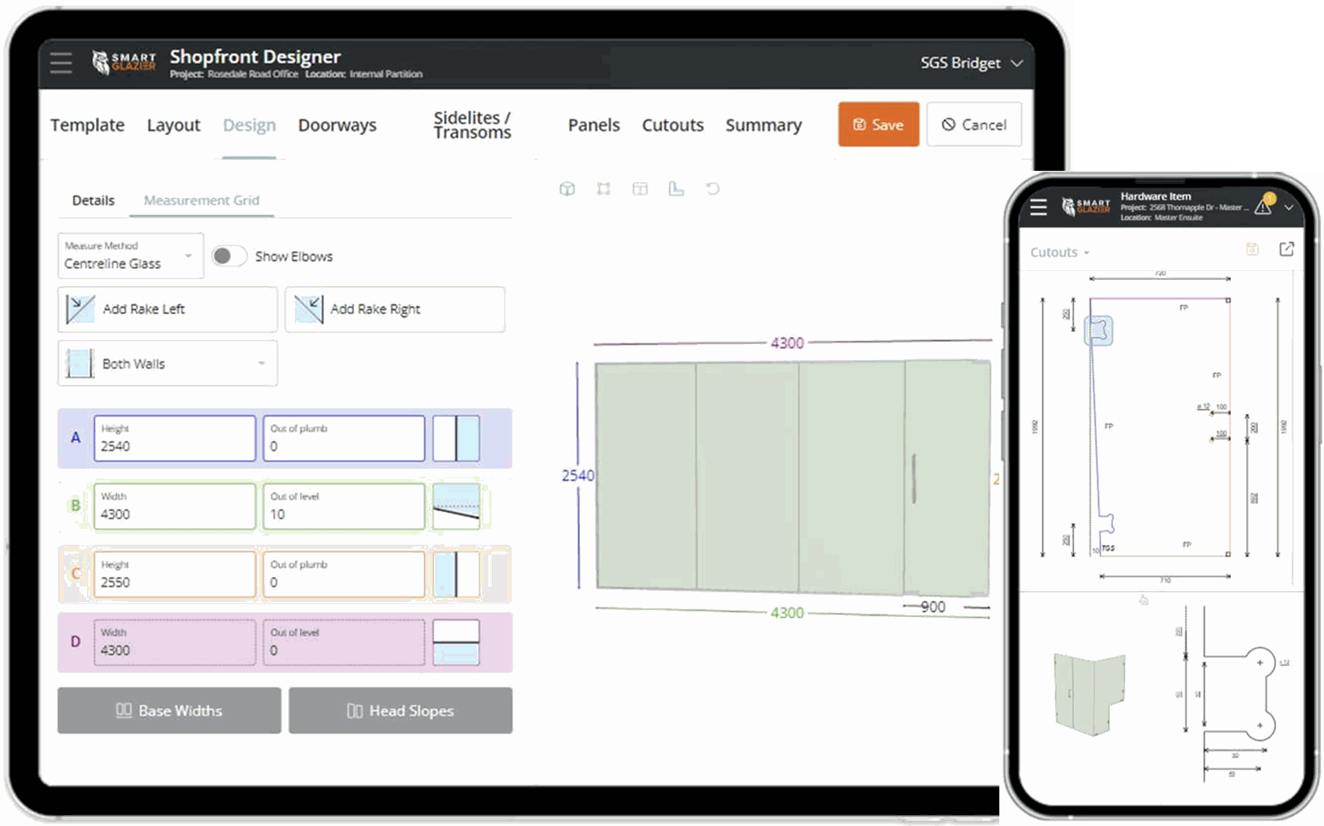Click the reset rotation icon
Viewport: 1324px width, 826px height.
712,189
